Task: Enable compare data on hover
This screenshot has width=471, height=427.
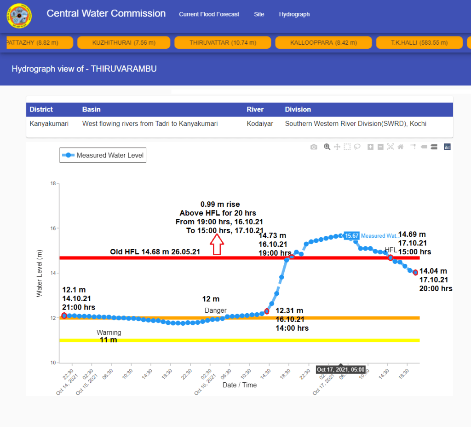Action: [x=433, y=147]
